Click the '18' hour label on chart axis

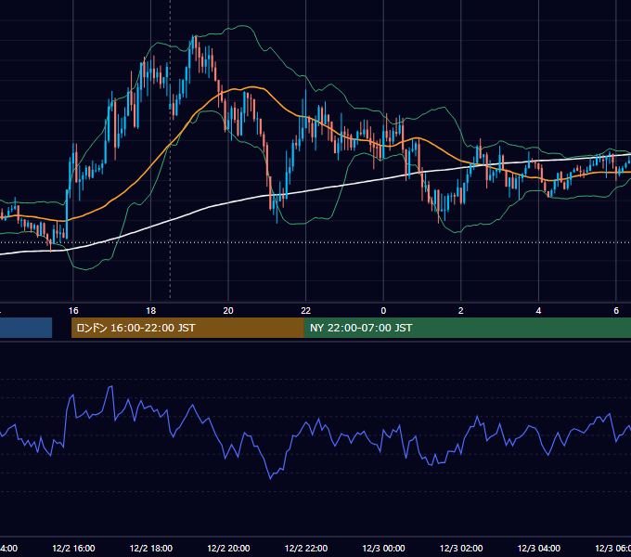151,311
